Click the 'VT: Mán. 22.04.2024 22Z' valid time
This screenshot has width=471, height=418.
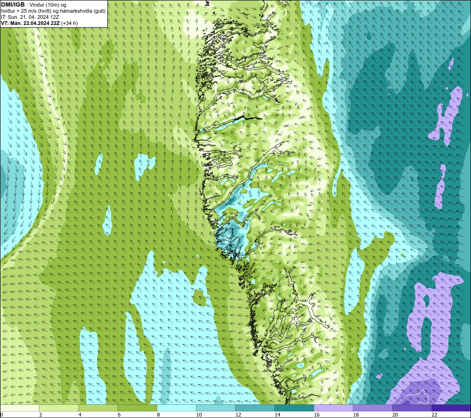coord(30,23)
